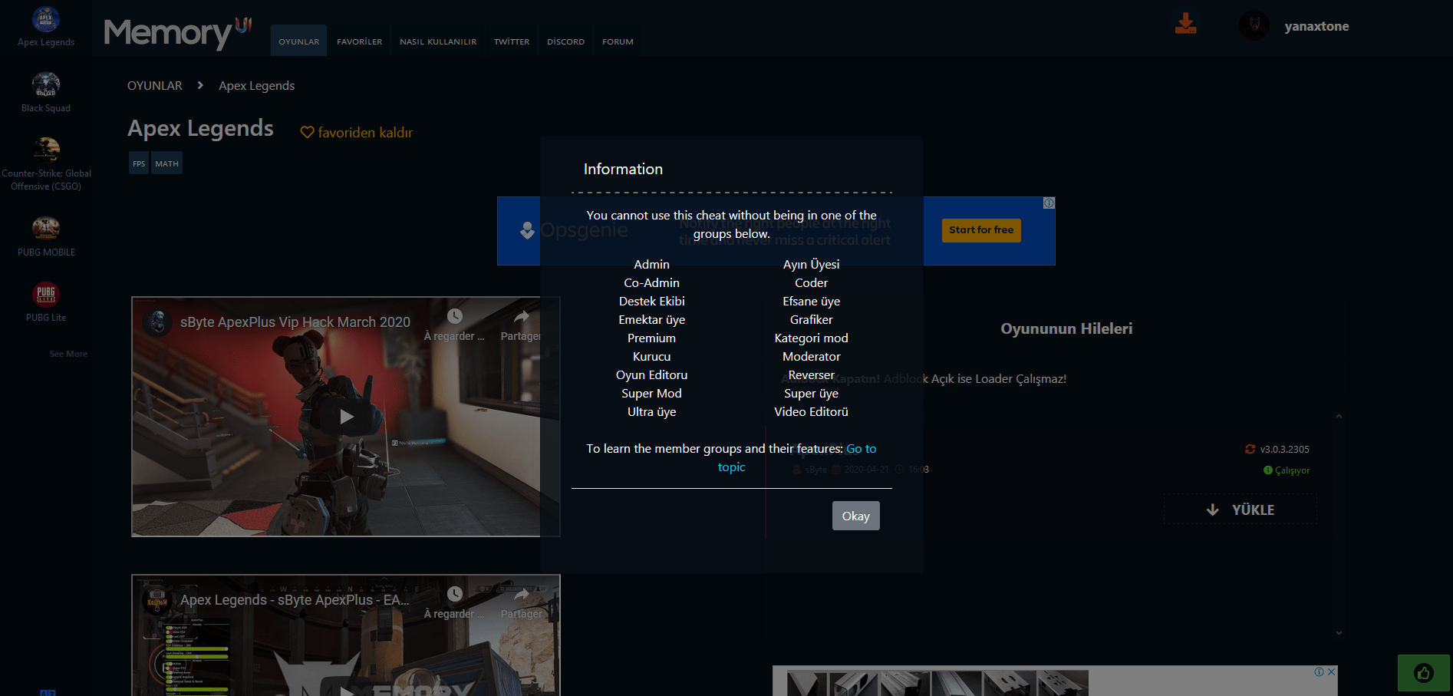Click Apex Legends breadcrumb link
The width and height of the screenshot is (1453, 696).
tap(257, 85)
